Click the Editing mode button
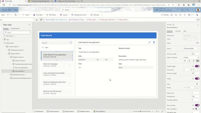201x113 pixels. (x=165, y=15)
